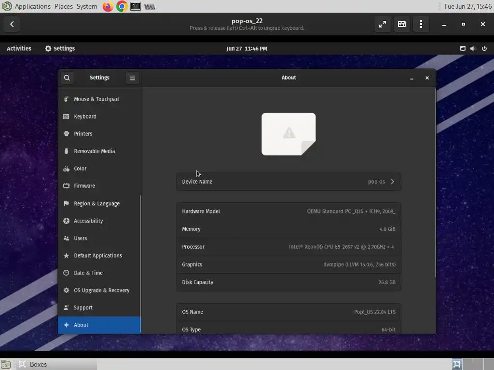The width and height of the screenshot is (494, 370).
Task: Click the Disk Capacity 26.8 GB value
Action: [x=387, y=282]
